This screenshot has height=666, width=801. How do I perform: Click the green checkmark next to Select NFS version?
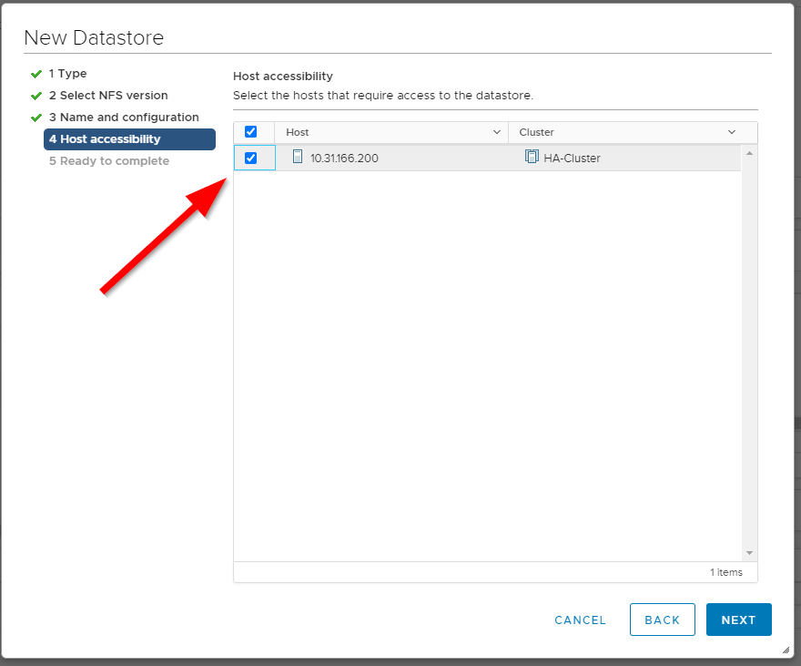pos(36,96)
